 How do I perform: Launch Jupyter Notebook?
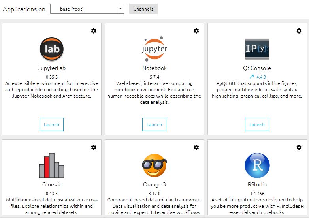click(x=154, y=124)
